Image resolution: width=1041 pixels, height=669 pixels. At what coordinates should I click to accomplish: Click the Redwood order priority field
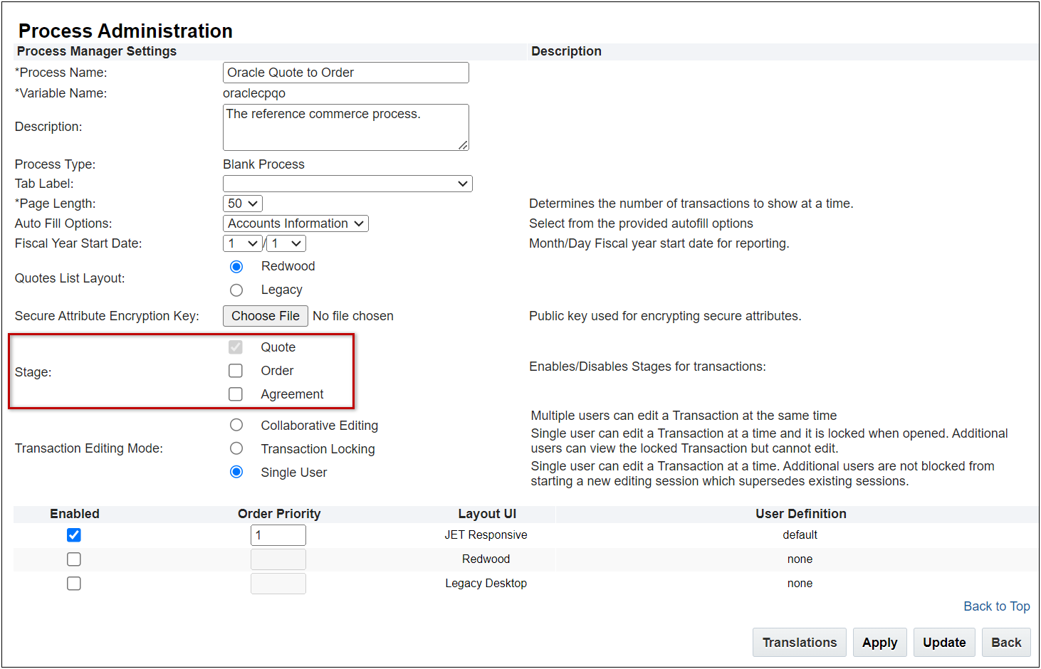click(x=278, y=559)
